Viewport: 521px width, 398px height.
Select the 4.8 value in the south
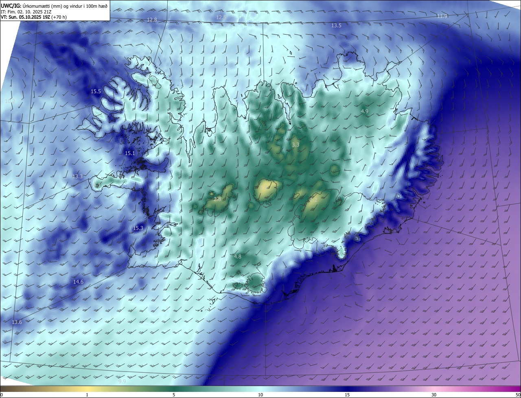pyautogui.click(x=238, y=257)
